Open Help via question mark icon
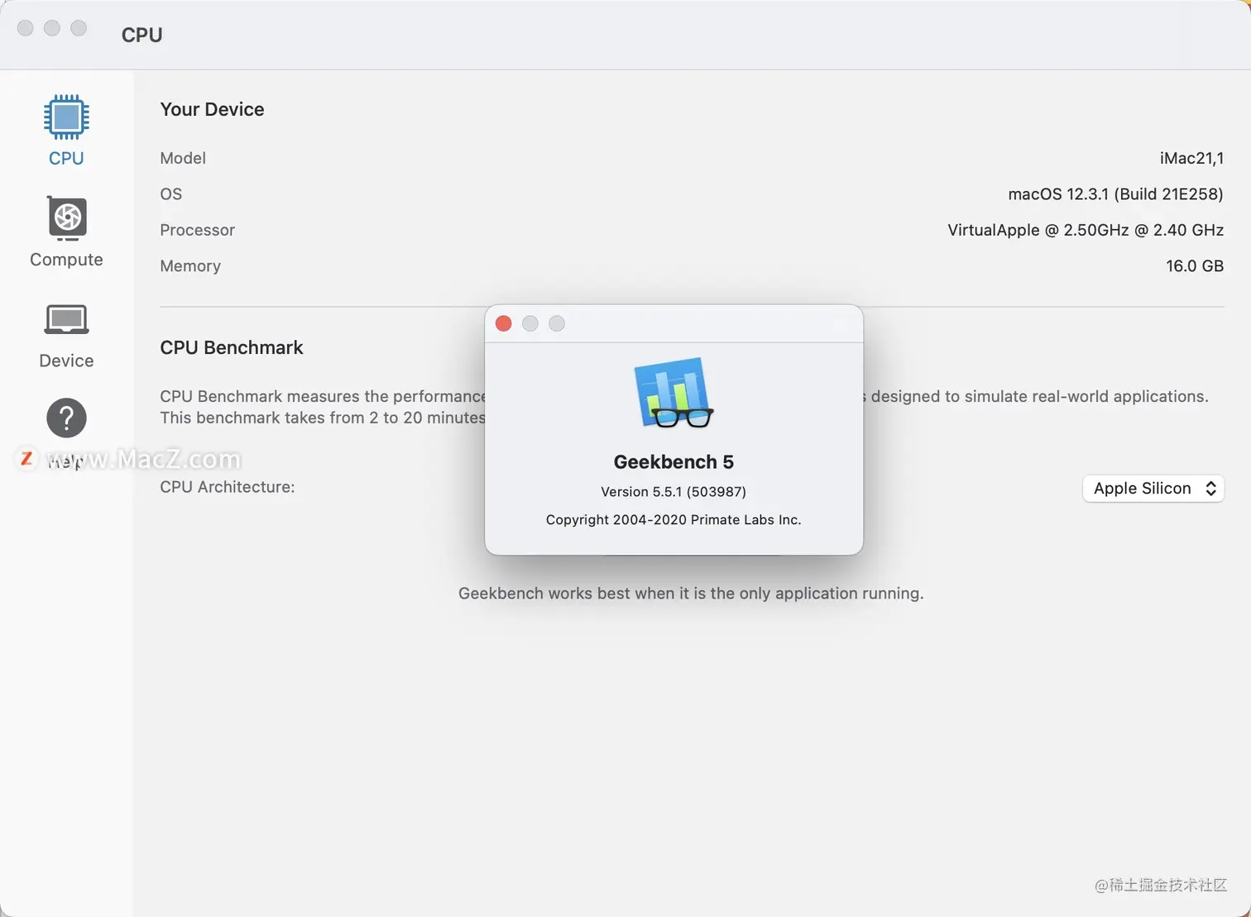The height and width of the screenshot is (917, 1251). pos(66,418)
